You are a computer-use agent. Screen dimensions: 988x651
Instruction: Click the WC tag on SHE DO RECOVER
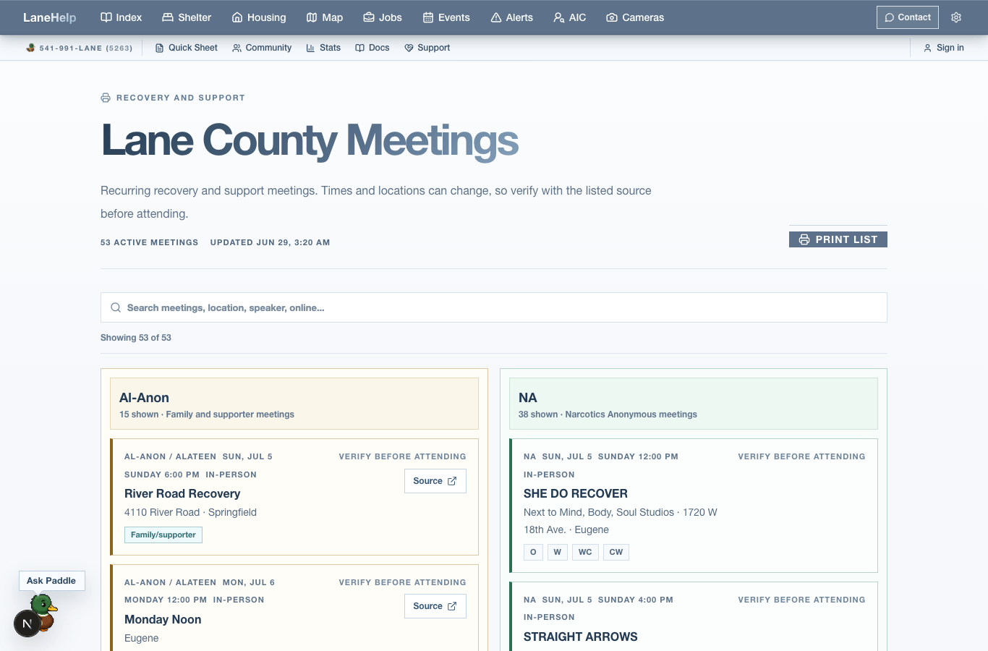click(585, 552)
